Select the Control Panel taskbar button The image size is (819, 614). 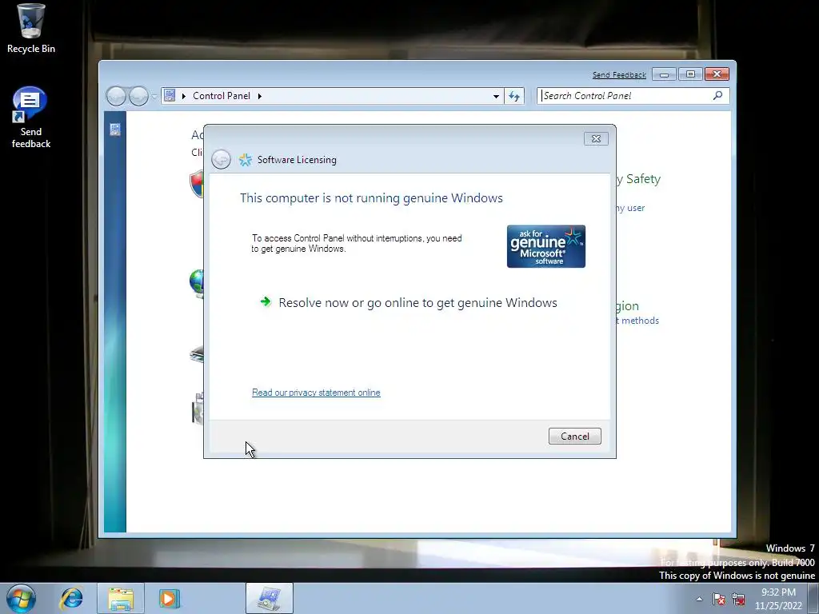pos(269,598)
